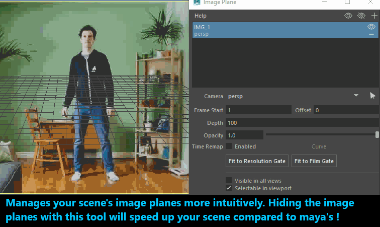Enable the Time Remap checkbox
The height and width of the screenshot is (227, 380).
229,146
